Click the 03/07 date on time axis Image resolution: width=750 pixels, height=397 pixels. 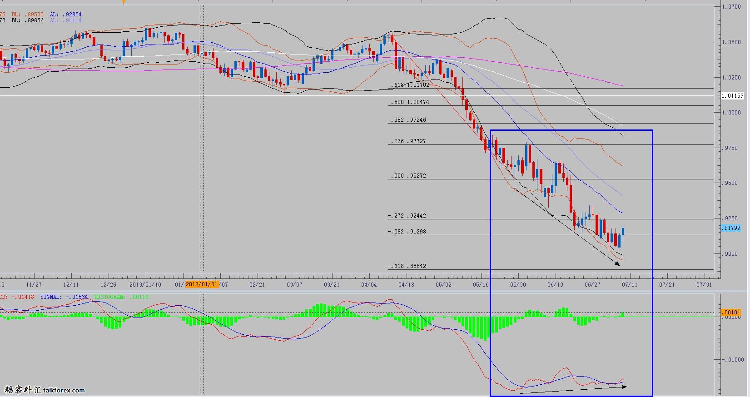coord(294,284)
